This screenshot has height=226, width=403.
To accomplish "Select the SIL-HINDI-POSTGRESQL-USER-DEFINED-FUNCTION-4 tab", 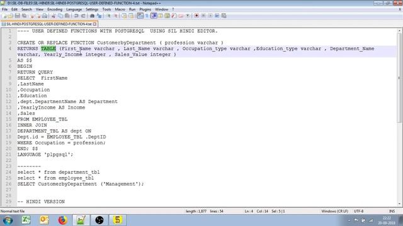I will click(x=49, y=24).
